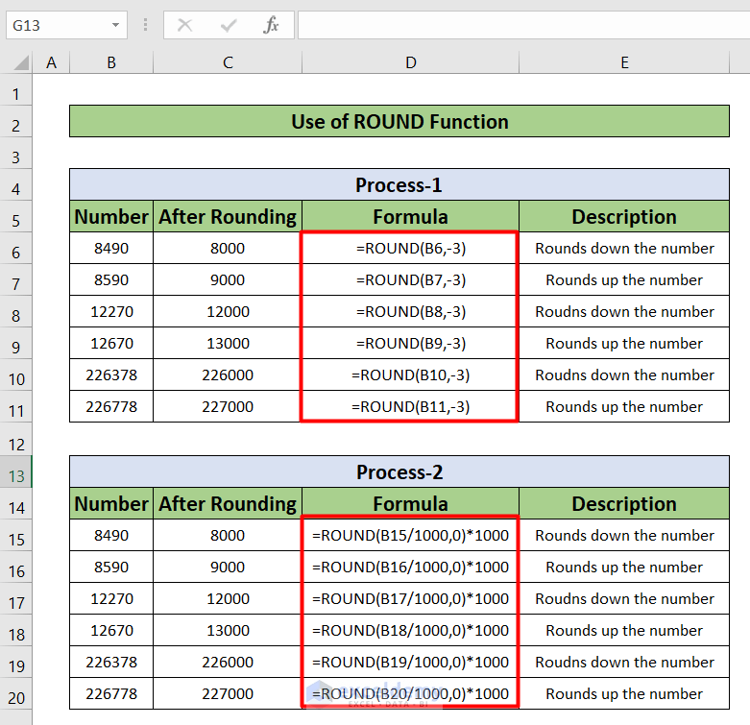
Task: Select cell C11 containing 227000
Action: click(228, 406)
